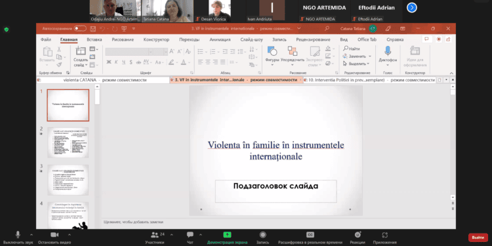Click the Arrange (Упорядочить) icon

coord(292,51)
